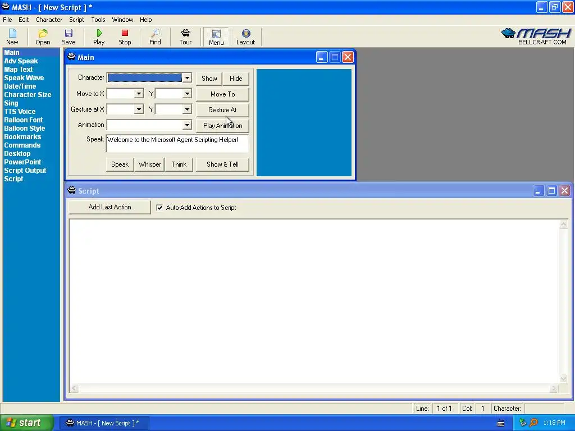Click the Play Animation button

pos(222,126)
